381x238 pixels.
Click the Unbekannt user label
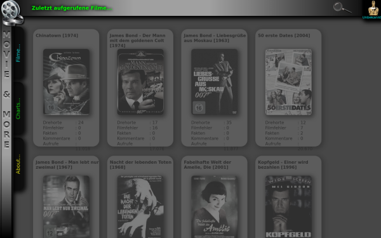click(371, 18)
